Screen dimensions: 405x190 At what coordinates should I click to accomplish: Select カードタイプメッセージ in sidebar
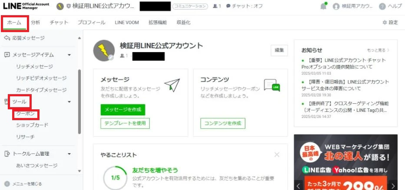(x=41, y=90)
